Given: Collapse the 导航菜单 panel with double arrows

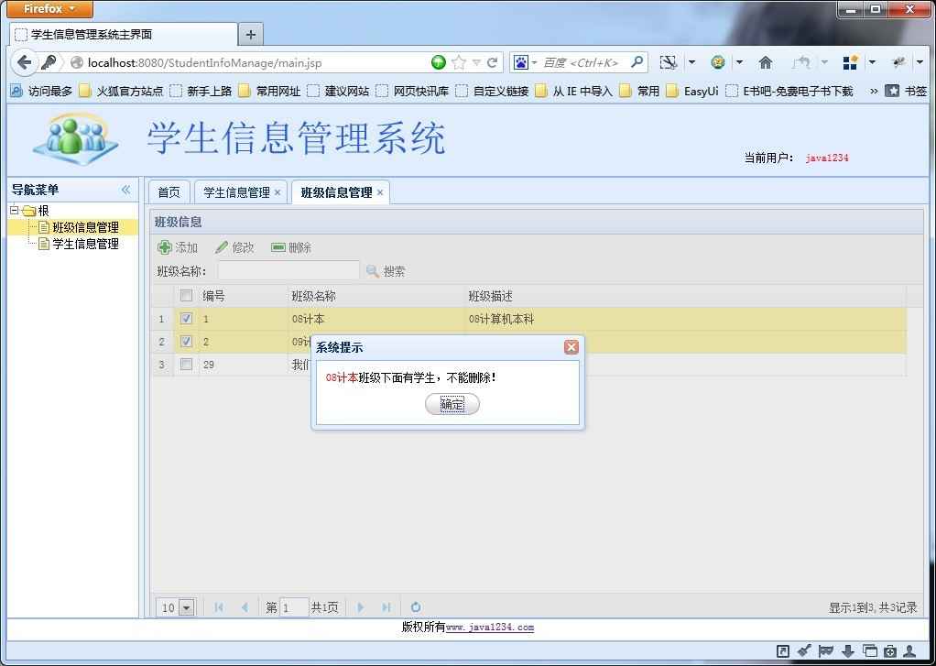Looking at the screenshot, I should pyautogui.click(x=126, y=190).
